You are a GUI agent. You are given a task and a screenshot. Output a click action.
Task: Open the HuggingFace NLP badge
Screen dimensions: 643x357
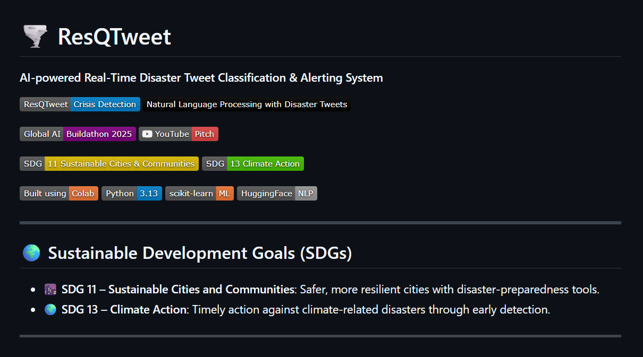pyautogui.click(x=277, y=194)
